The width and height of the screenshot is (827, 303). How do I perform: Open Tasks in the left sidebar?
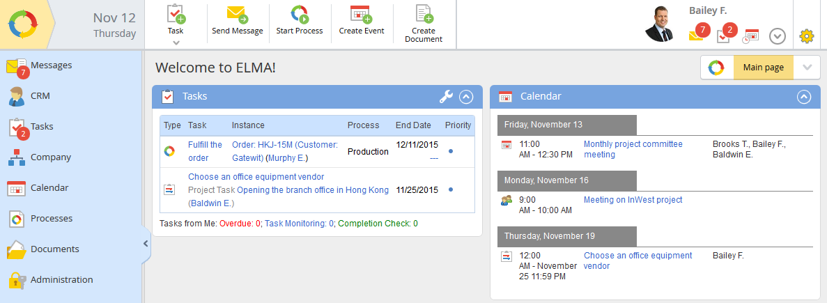(42, 127)
